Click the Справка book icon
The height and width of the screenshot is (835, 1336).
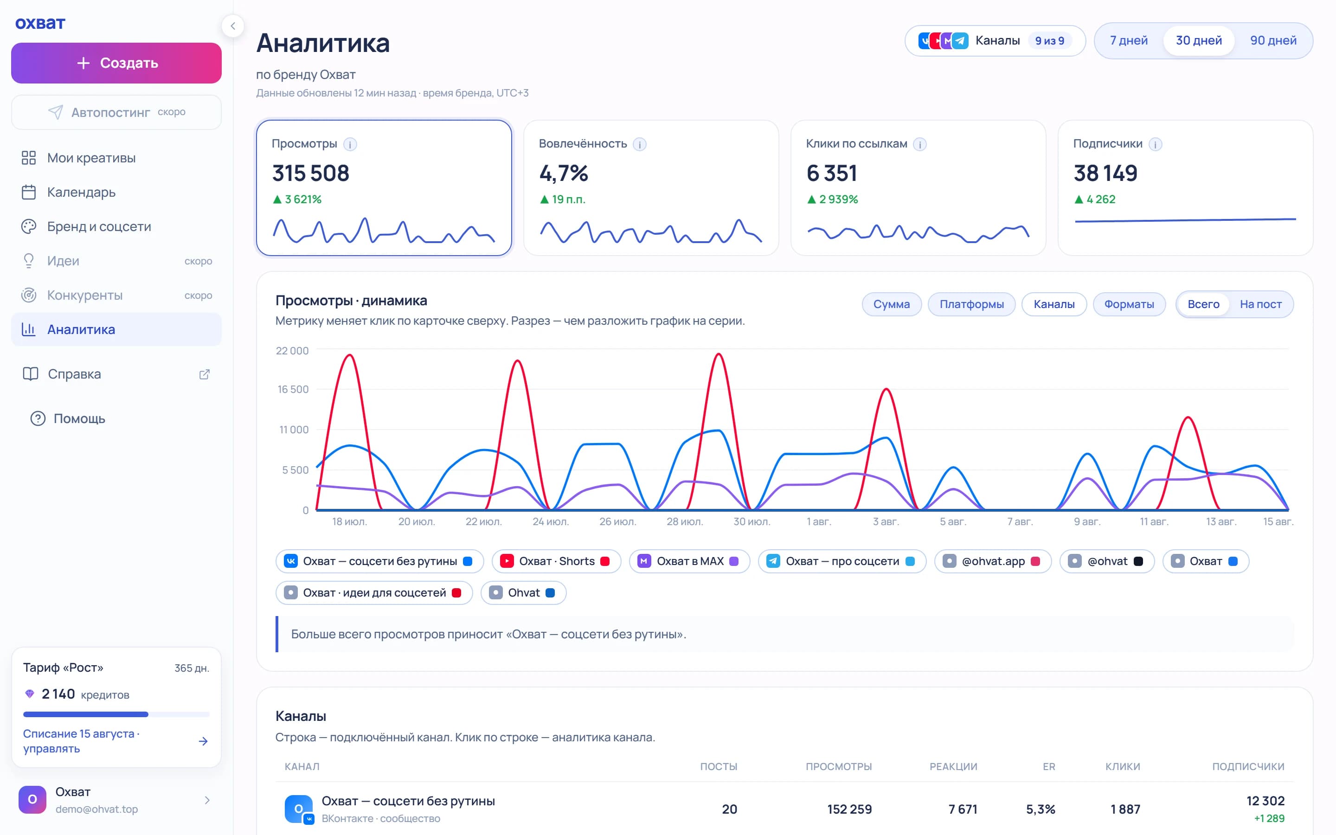(30, 374)
